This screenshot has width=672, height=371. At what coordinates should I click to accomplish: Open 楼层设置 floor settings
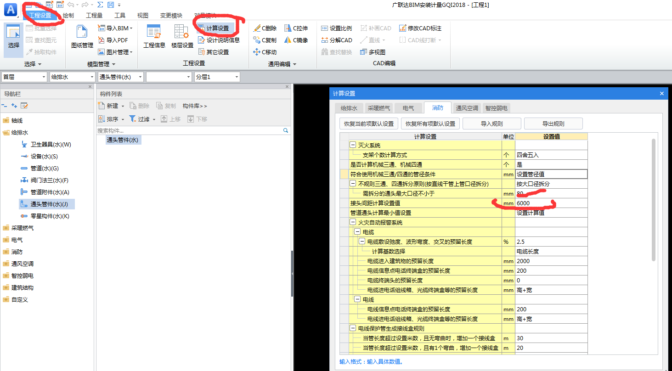point(182,37)
